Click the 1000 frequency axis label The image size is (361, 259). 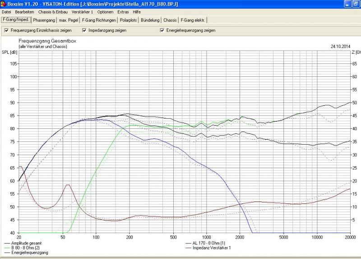point(207,237)
